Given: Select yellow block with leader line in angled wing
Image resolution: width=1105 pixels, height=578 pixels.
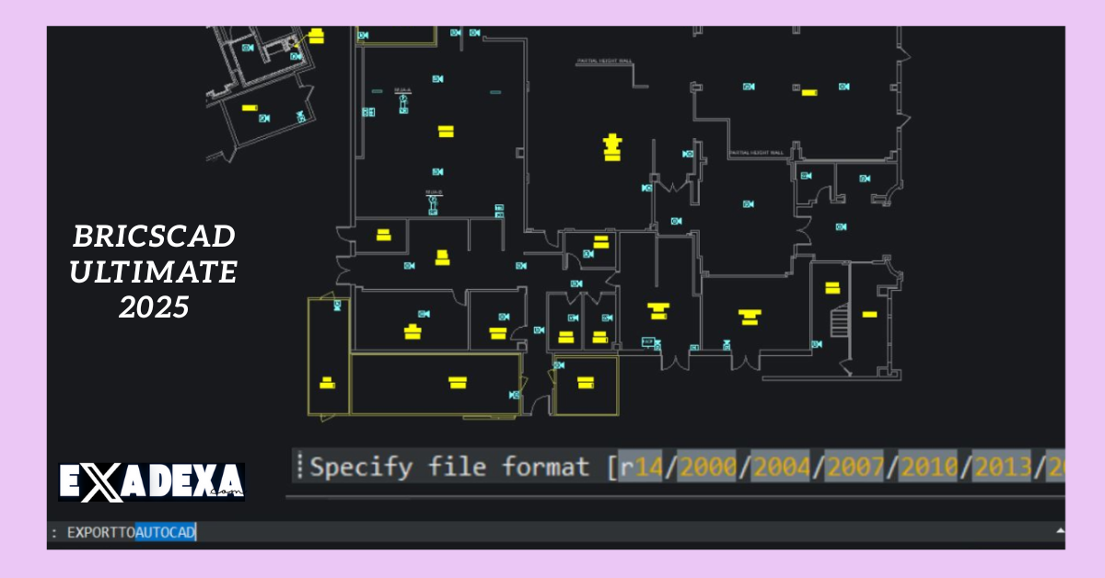Looking at the screenshot, I should coord(316,36).
